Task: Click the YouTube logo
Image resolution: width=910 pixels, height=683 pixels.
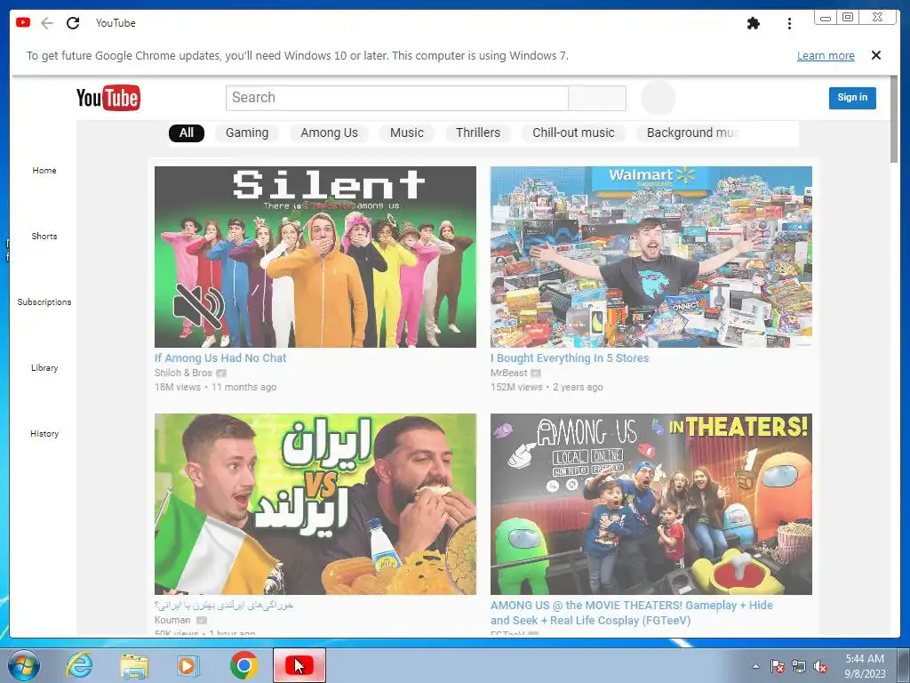Action: pyautogui.click(x=108, y=98)
